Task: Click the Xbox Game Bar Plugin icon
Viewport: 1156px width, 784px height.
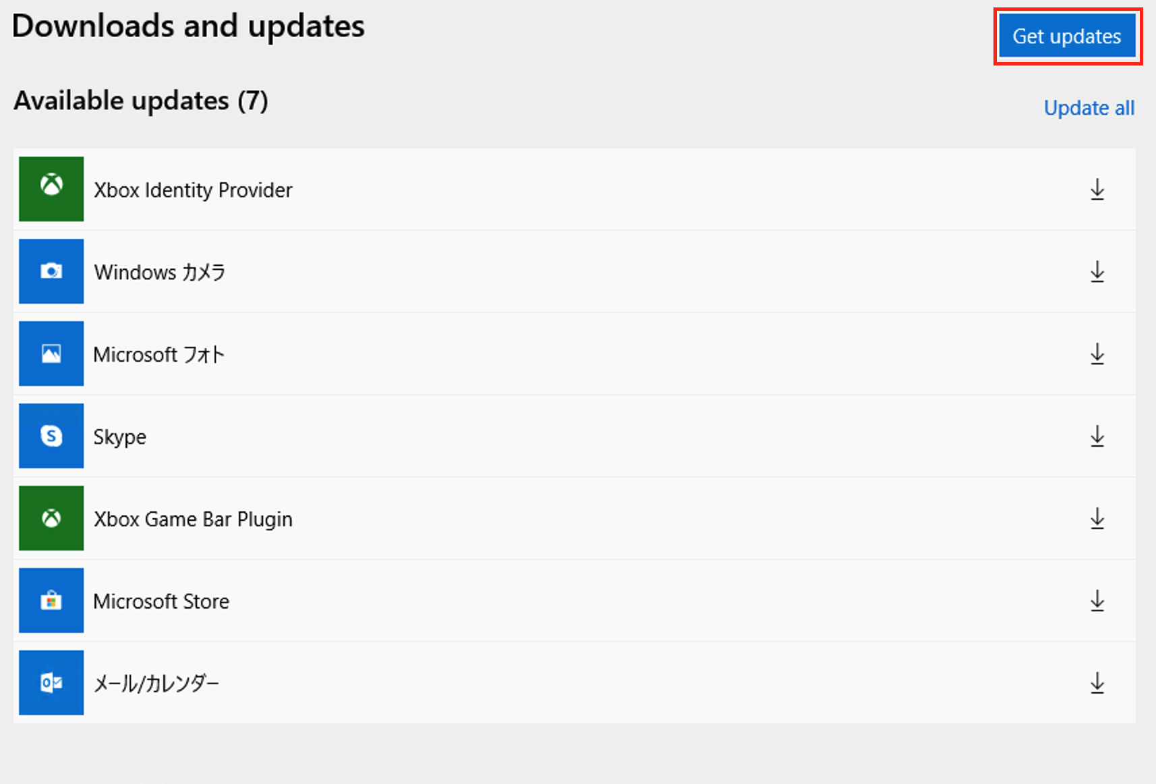Action: tap(51, 518)
